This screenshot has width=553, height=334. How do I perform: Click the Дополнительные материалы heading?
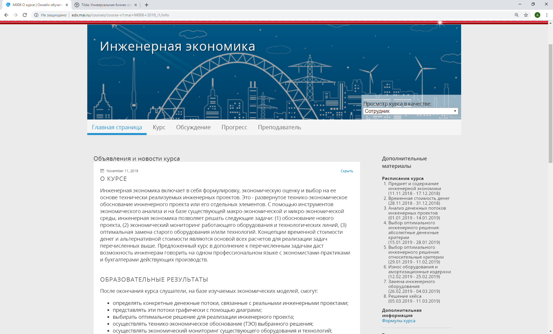[x=404, y=162]
